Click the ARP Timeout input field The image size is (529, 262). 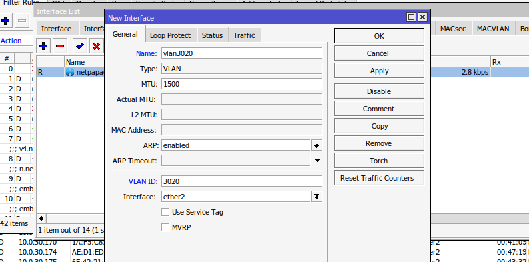tap(235, 161)
